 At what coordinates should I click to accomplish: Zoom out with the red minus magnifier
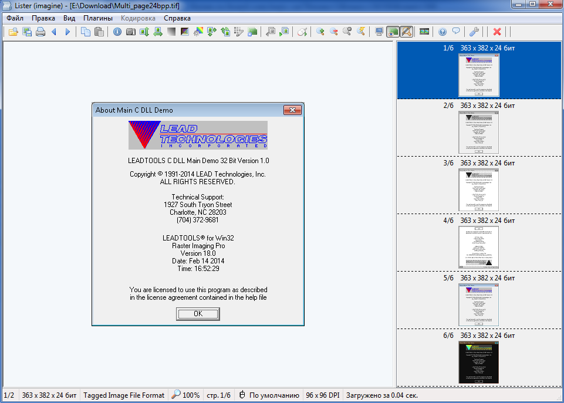(334, 32)
